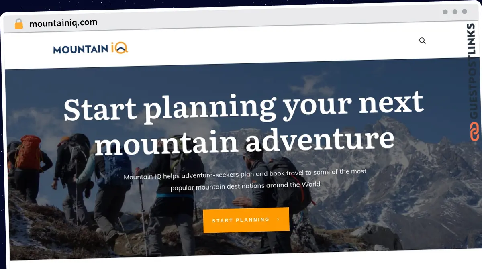Click the last gray window dot

click(464, 12)
